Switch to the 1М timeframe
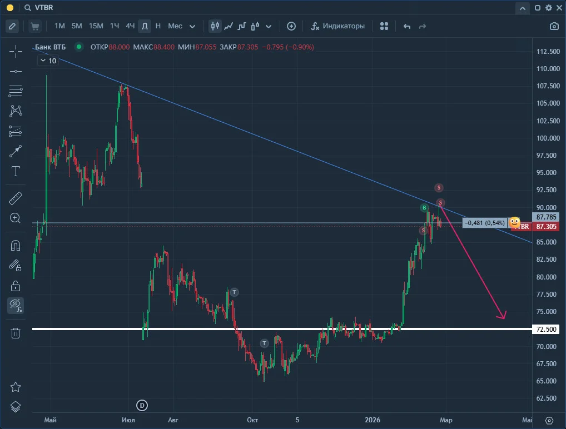This screenshot has height=429, width=566. pyautogui.click(x=59, y=26)
